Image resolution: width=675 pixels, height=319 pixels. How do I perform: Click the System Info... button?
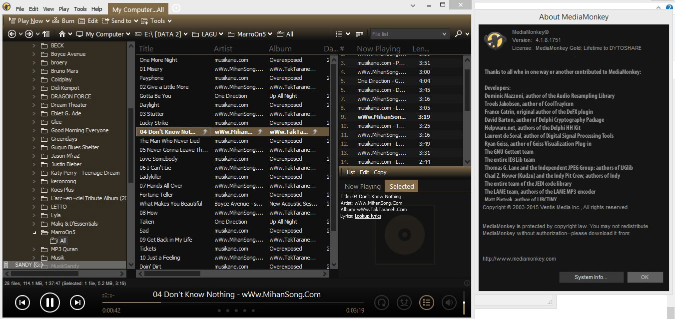(x=591, y=277)
